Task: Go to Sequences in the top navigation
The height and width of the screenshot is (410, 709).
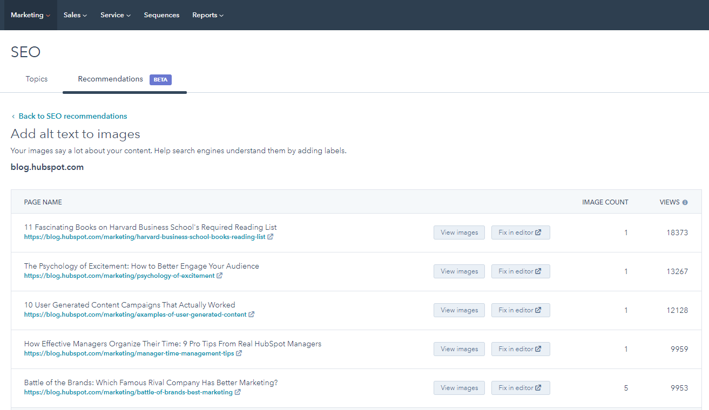Action: (161, 15)
